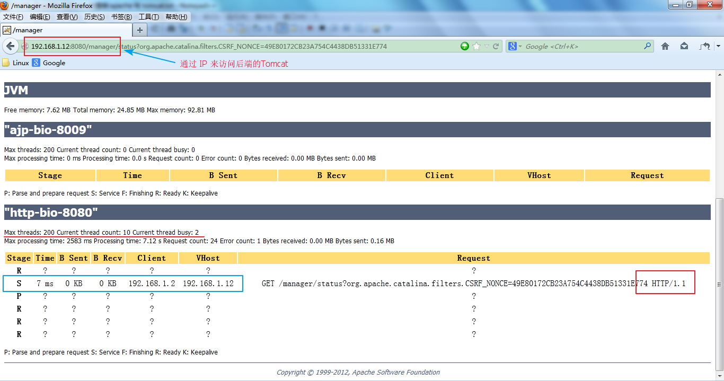This screenshot has width=724, height=381.
Task: Click the green Go arrow in the address bar
Action: coord(465,46)
